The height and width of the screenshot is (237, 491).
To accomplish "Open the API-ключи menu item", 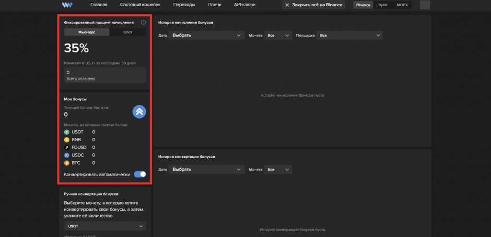I will [x=245, y=5].
